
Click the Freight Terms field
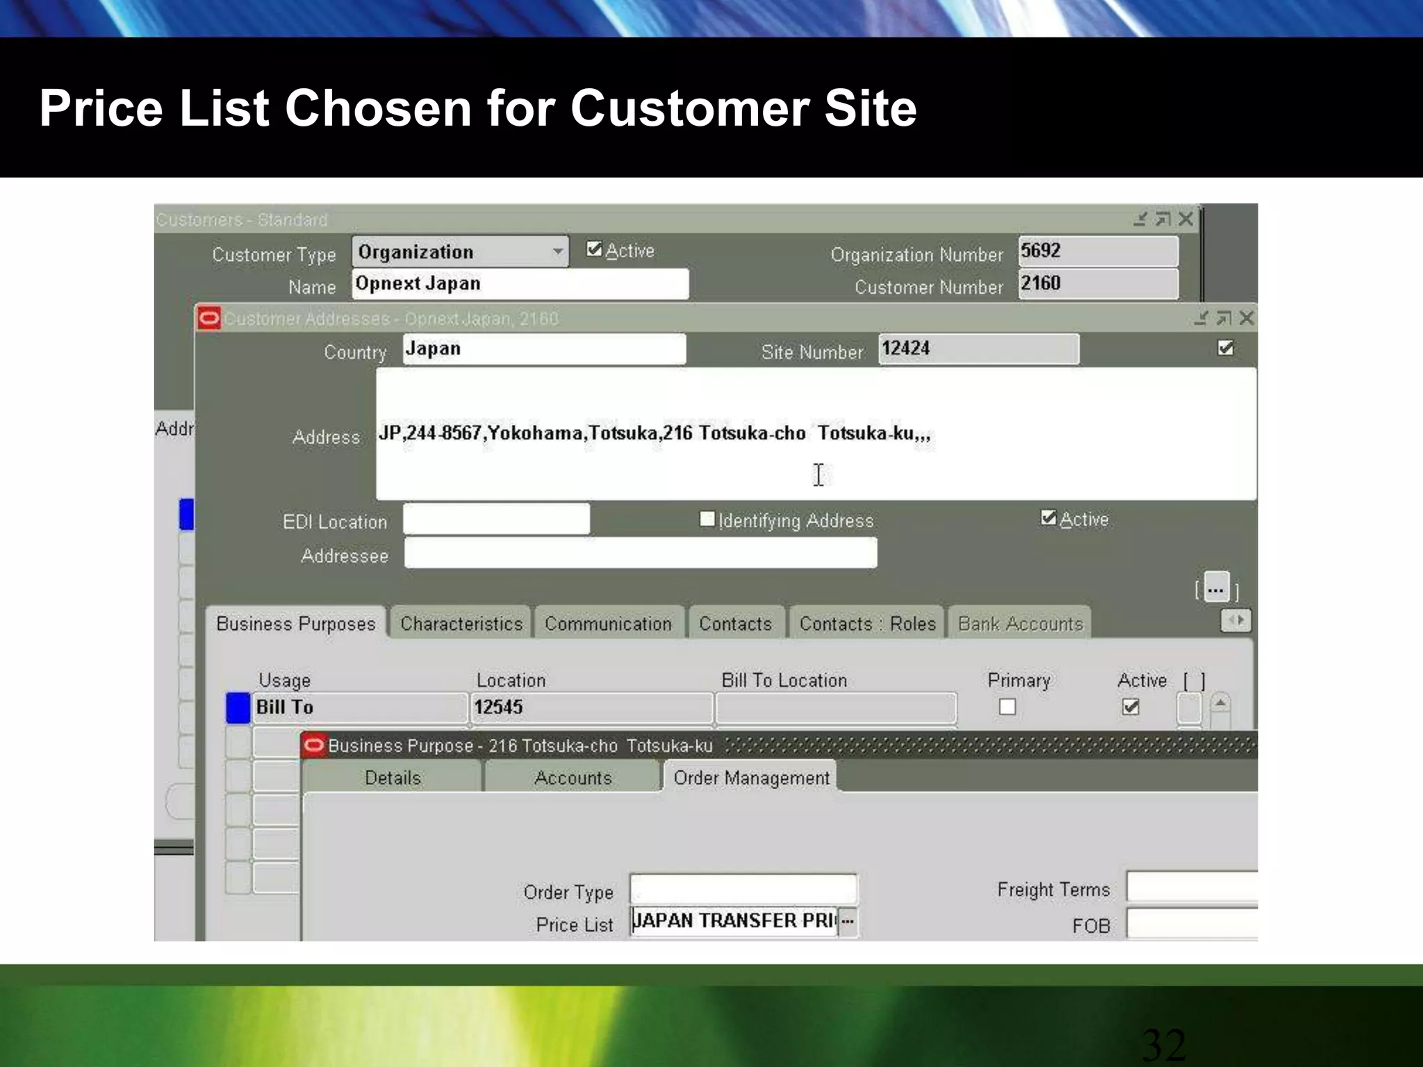point(1192,887)
